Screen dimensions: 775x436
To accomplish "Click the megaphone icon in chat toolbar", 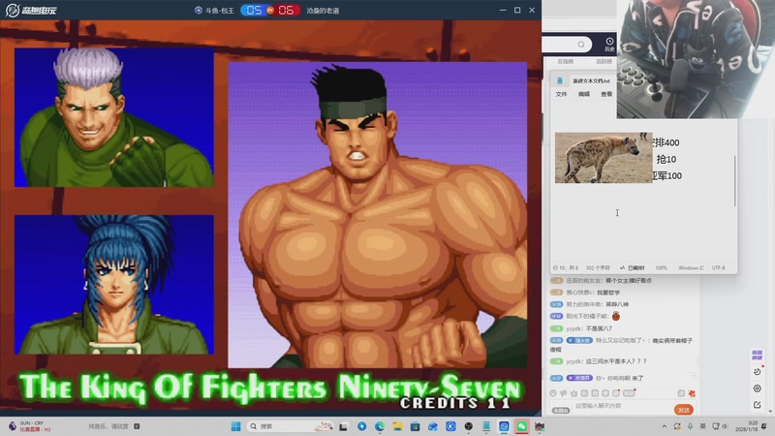I will pyautogui.click(x=564, y=393).
